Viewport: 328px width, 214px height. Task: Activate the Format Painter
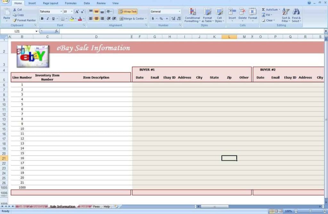pos(25,20)
